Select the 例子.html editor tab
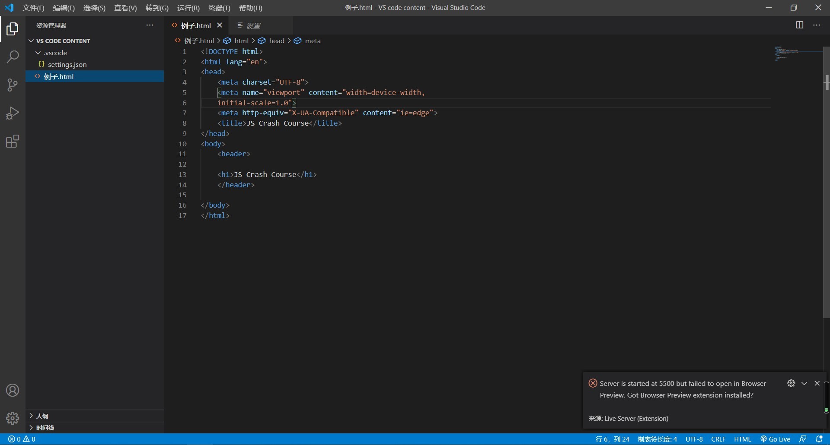 pyautogui.click(x=196, y=25)
